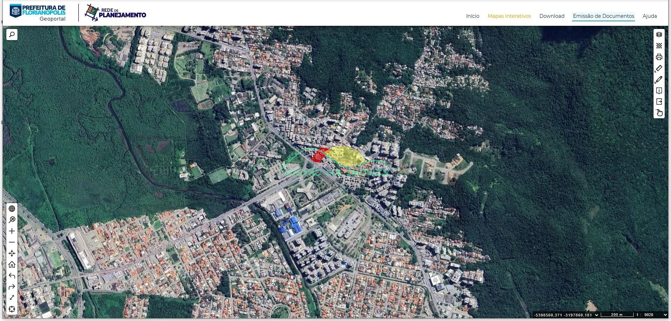This screenshot has height=321, width=671.
Task: Go to the Download page link
Action: coord(551,16)
